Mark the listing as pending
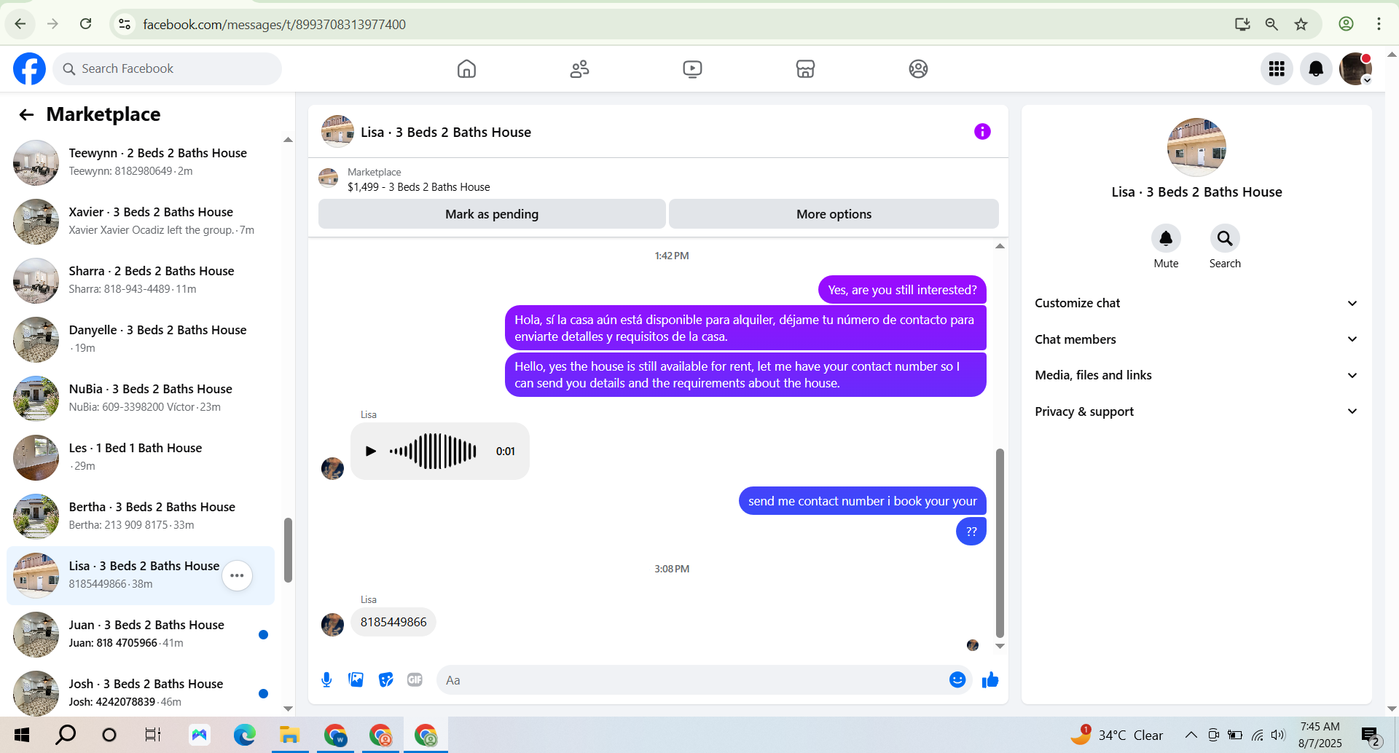1399x753 pixels. click(492, 214)
